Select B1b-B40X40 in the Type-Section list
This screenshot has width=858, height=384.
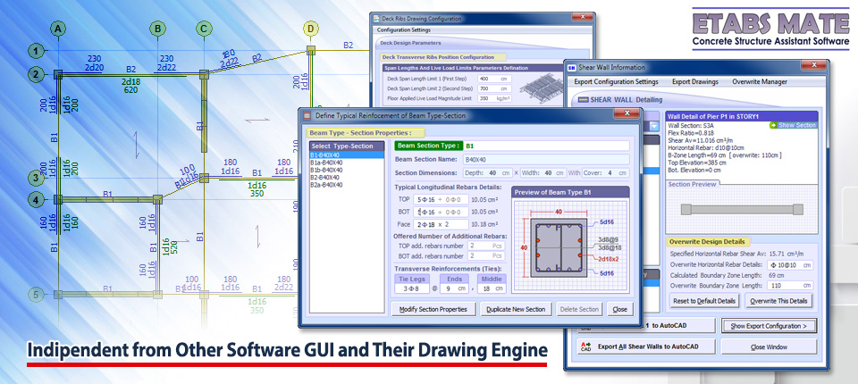coord(348,170)
